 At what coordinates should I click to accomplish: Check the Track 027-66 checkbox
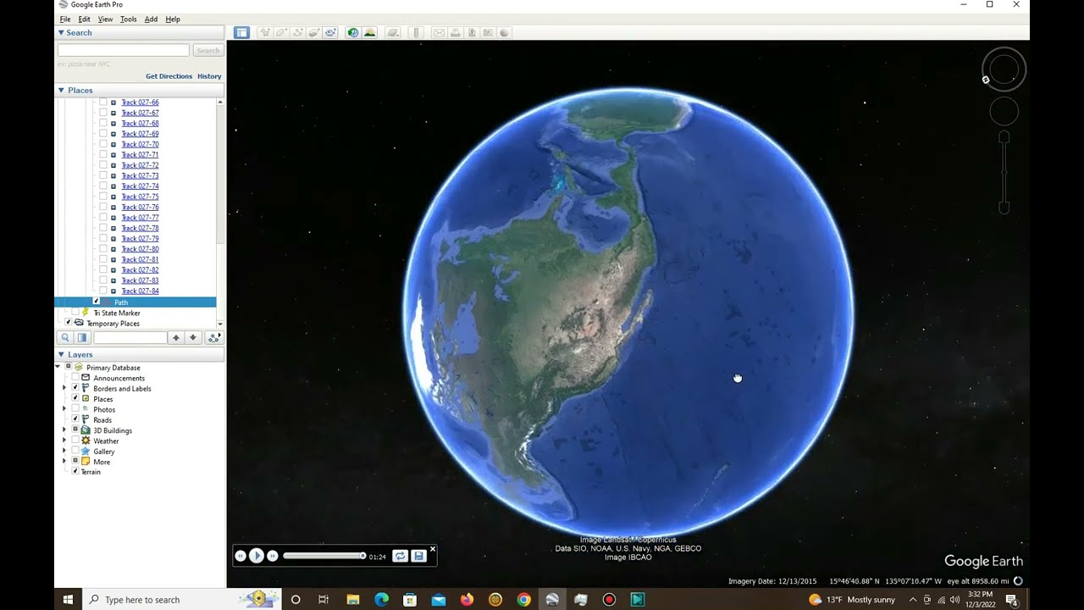point(103,103)
